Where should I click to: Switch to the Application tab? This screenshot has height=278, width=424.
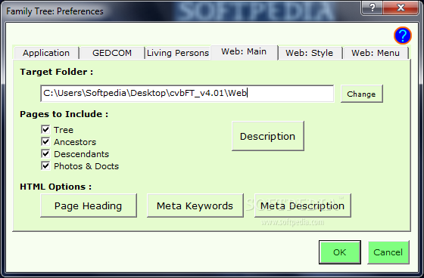[46, 53]
